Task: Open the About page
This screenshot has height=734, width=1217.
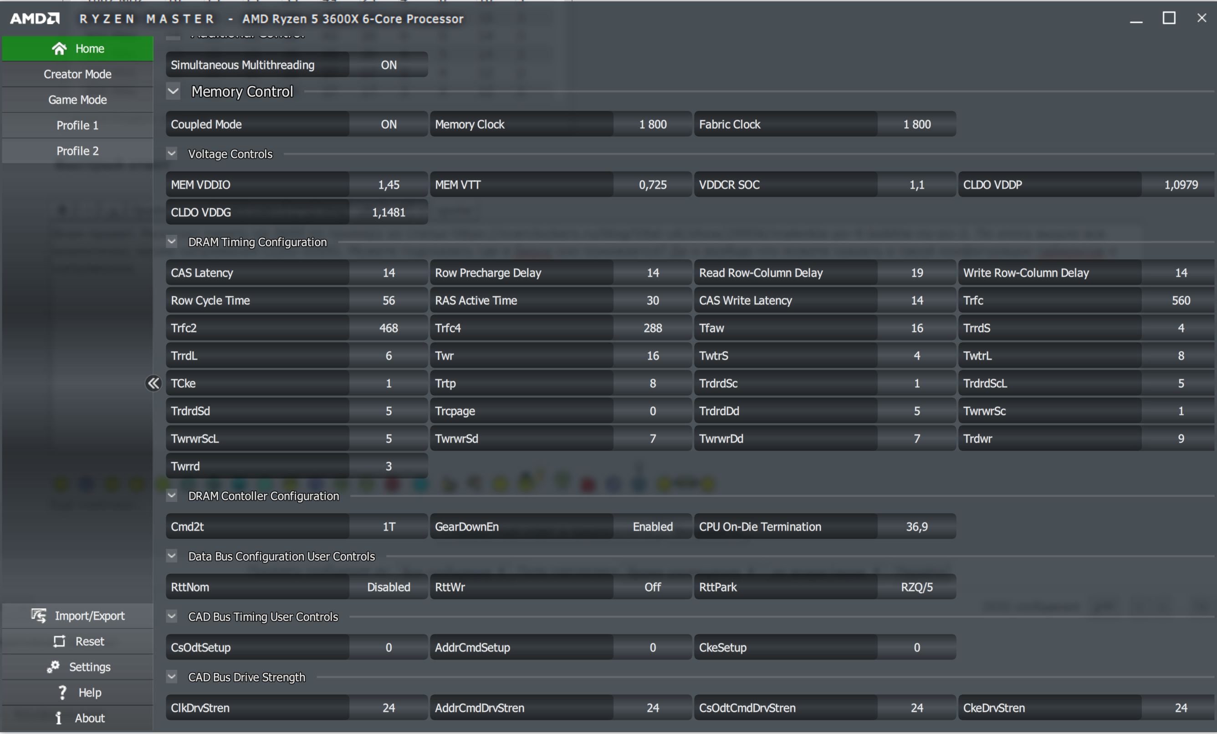Action: [77, 718]
